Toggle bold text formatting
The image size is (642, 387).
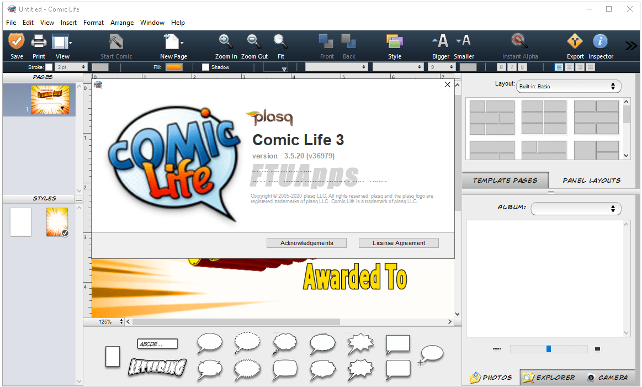coord(501,67)
